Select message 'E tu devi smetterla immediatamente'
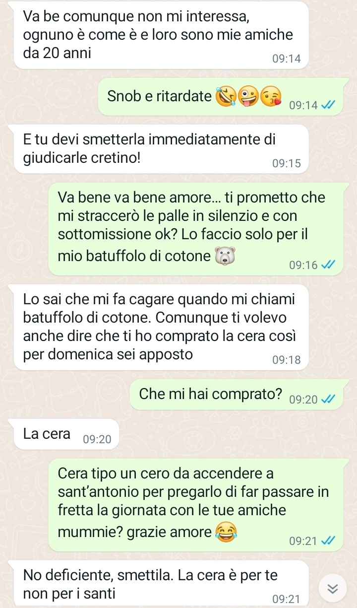Image resolution: width=357 pixels, height=608 pixels. pyautogui.click(x=162, y=148)
